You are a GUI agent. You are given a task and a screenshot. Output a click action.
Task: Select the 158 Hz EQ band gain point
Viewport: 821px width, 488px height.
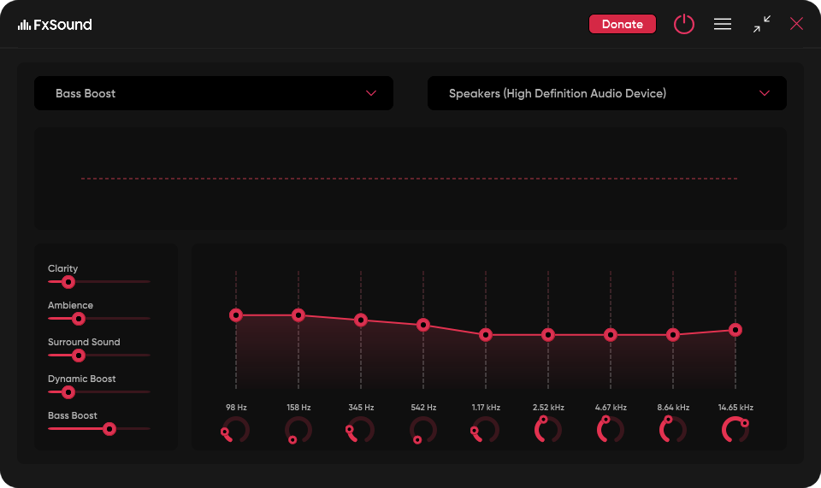pyautogui.click(x=298, y=315)
